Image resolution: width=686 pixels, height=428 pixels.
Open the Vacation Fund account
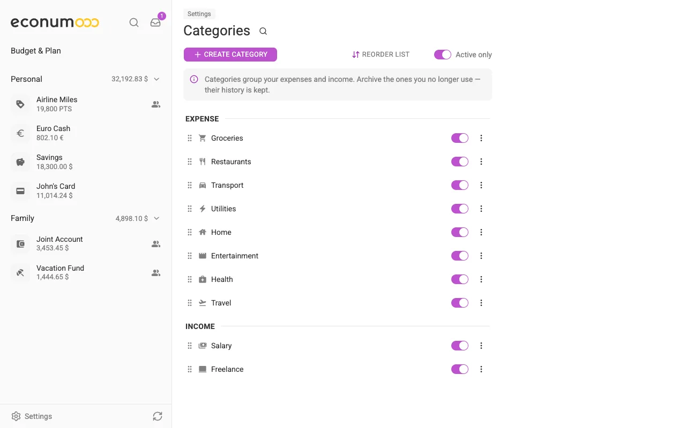click(86, 273)
